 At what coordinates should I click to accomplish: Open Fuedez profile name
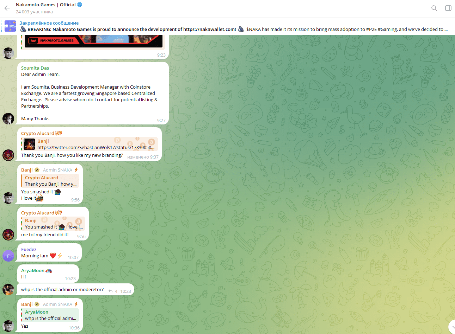tap(29, 249)
